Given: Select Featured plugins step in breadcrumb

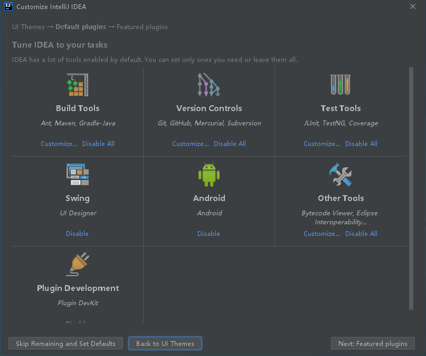Looking at the screenshot, I should coord(142,26).
